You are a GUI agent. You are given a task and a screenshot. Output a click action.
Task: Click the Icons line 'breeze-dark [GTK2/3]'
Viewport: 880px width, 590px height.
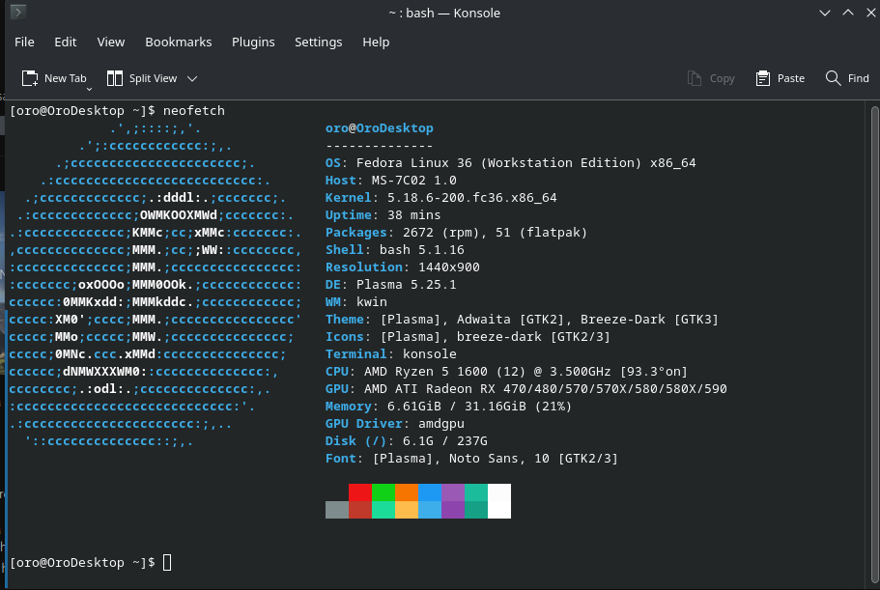click(x=468, y=336)
